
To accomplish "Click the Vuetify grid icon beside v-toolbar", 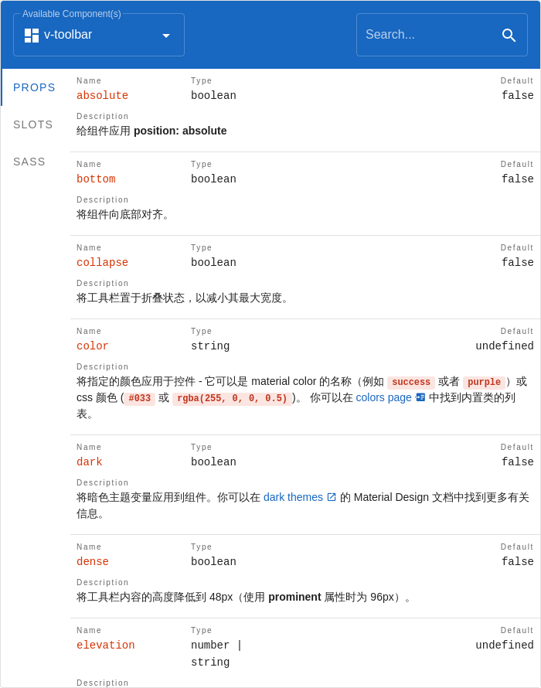I will coord(31,35).
